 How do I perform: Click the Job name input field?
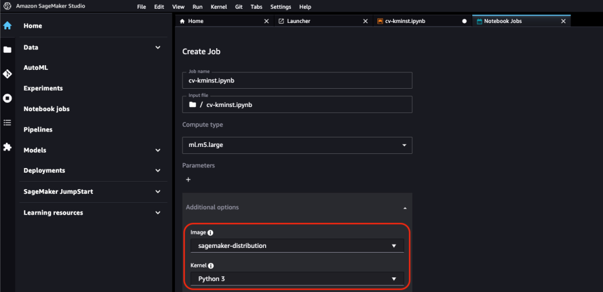coord(297,80)
